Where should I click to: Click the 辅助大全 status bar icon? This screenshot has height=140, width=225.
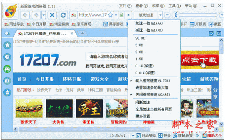(x=212, y=136)
